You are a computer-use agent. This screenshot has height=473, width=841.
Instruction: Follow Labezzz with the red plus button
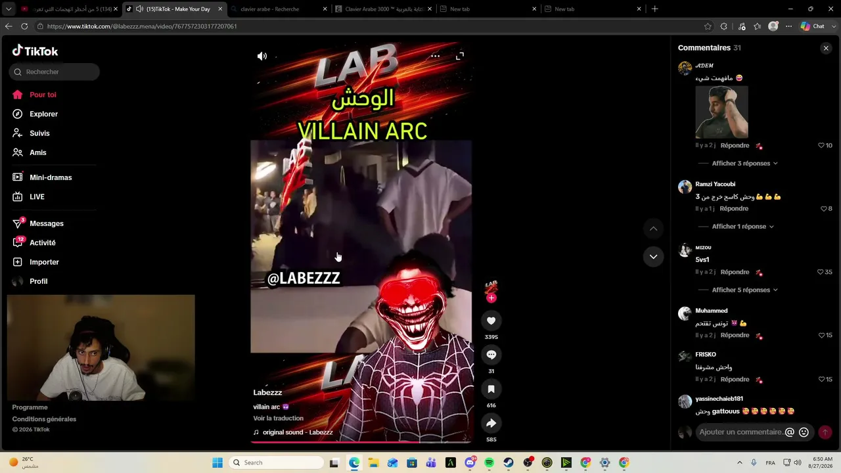tap(491, 298)
